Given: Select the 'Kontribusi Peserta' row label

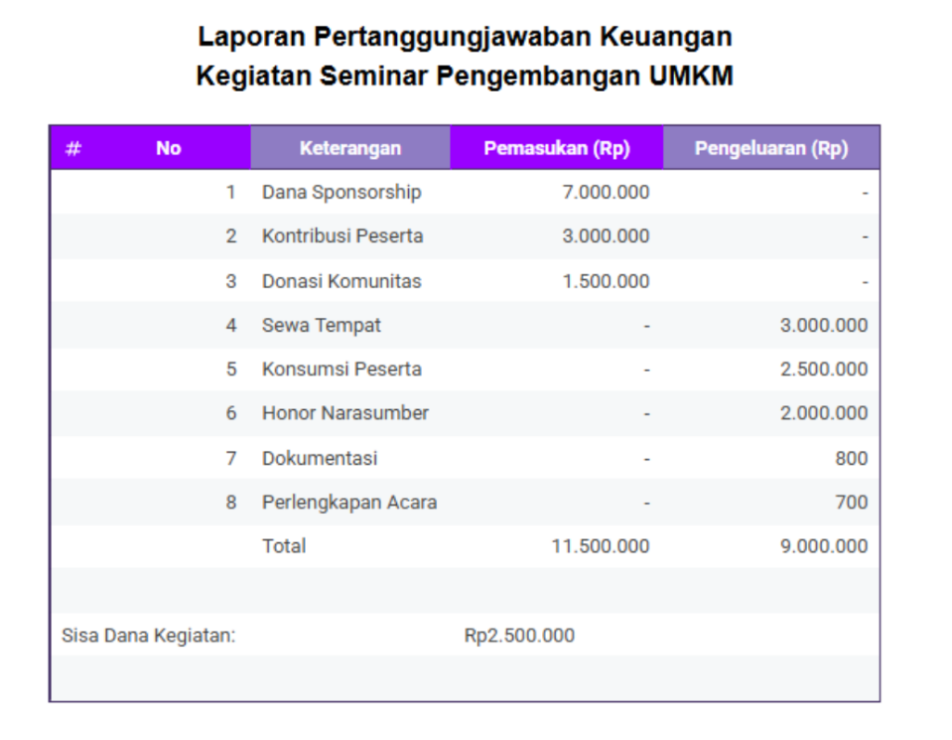Looking at the screenshot, I should [342, 236].
